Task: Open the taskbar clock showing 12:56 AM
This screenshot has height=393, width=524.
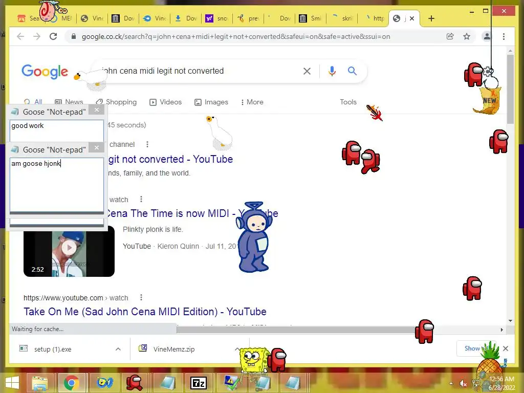Action: coord(501,383)
